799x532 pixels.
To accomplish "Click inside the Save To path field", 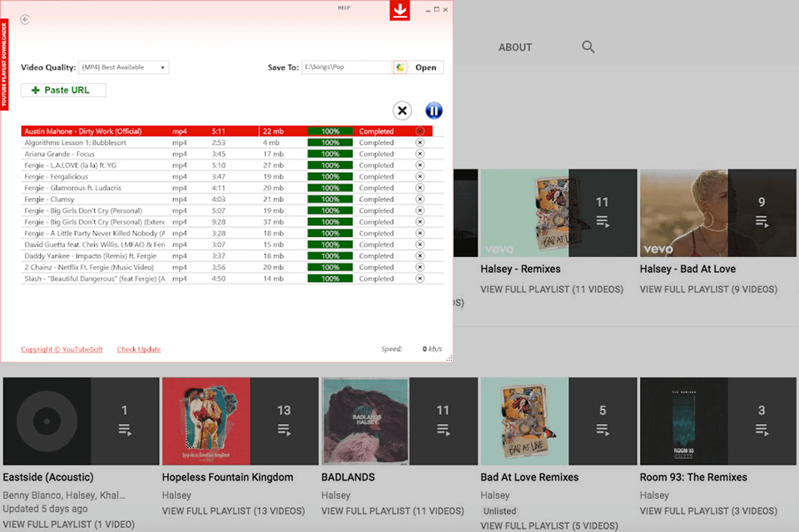I will pyautogui.click(x=345, y=66).
